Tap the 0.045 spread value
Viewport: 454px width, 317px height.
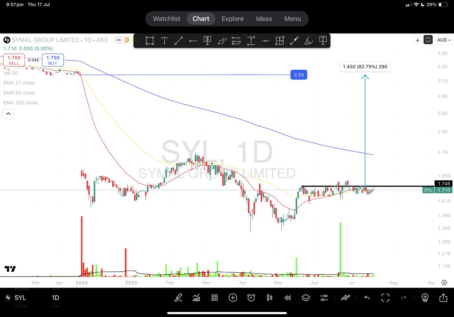tap(33, 60)
